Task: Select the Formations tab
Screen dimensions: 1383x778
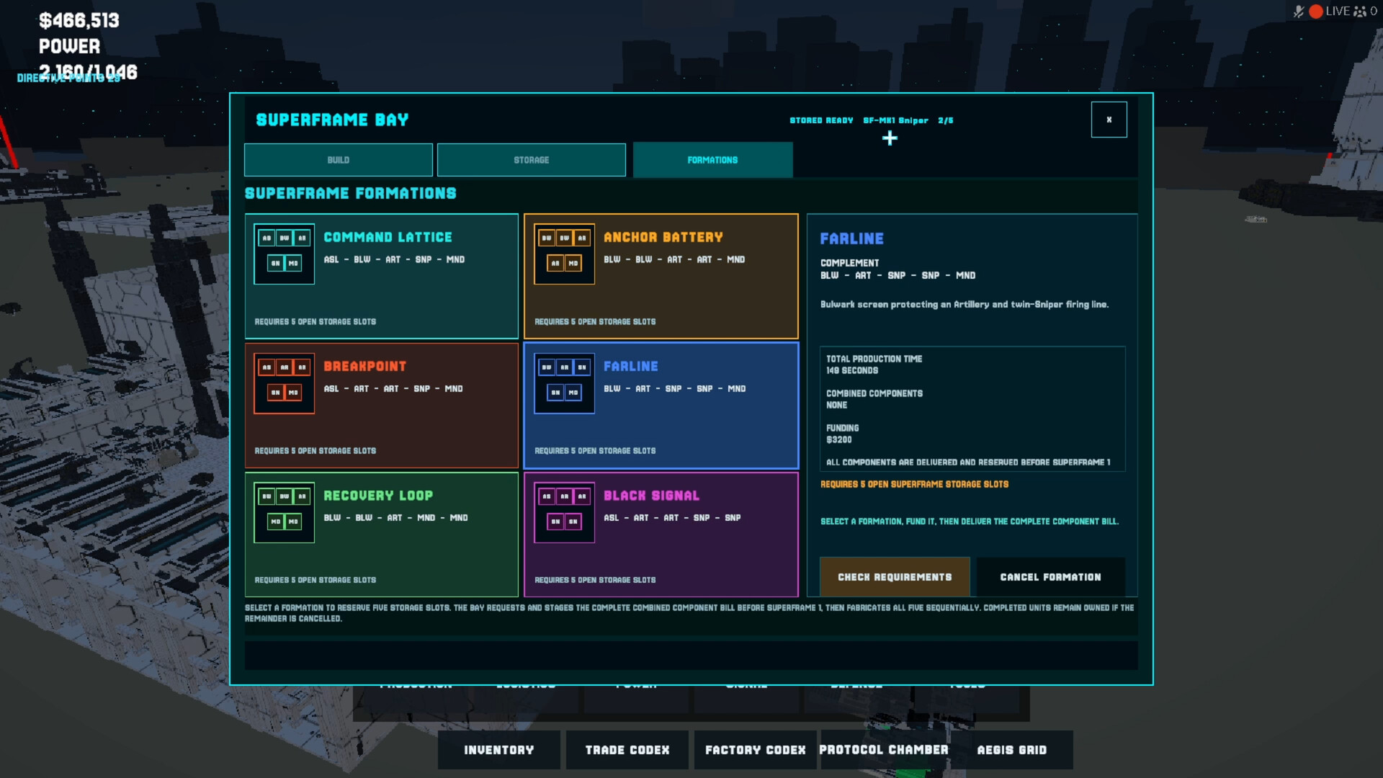Action: 712,160
